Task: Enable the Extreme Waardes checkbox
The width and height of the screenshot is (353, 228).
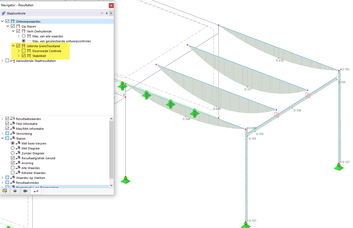Action: pyautogui.click(x=13, y=173)
